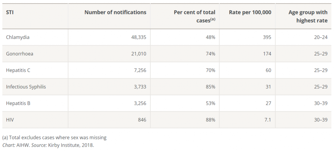Click the Kirby Institute source text
Viewport: 334px width, 151px height.
pyautogui.click(x=70, y=145)
